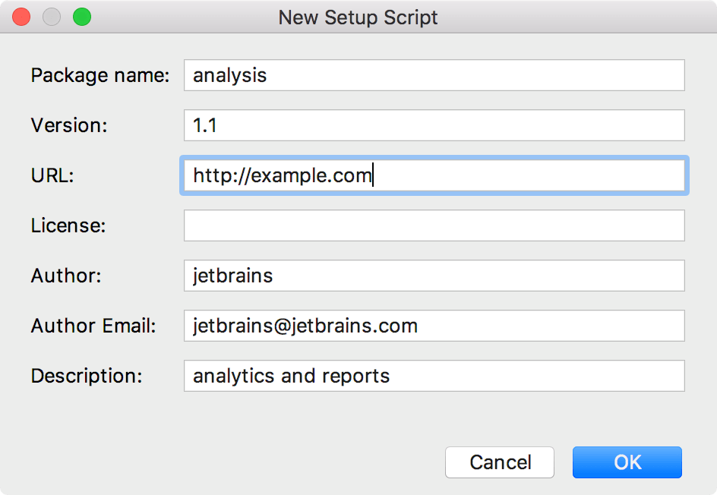Screen dimensions: 717x495
Task: Select the Author Email input field
Action: click(433, 326)
